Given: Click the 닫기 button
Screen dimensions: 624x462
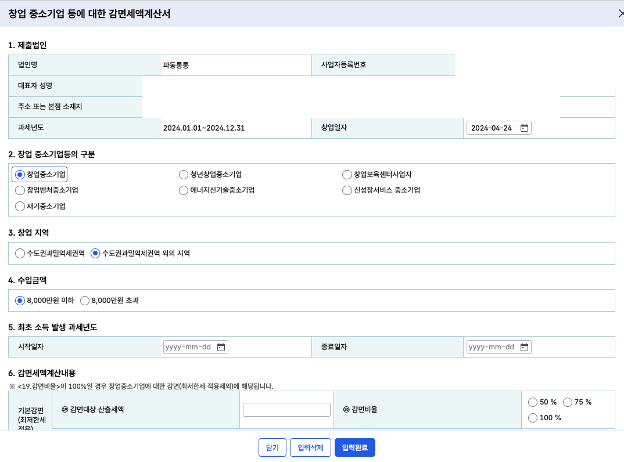Looking at the screenshot, I should click(272, 447).
